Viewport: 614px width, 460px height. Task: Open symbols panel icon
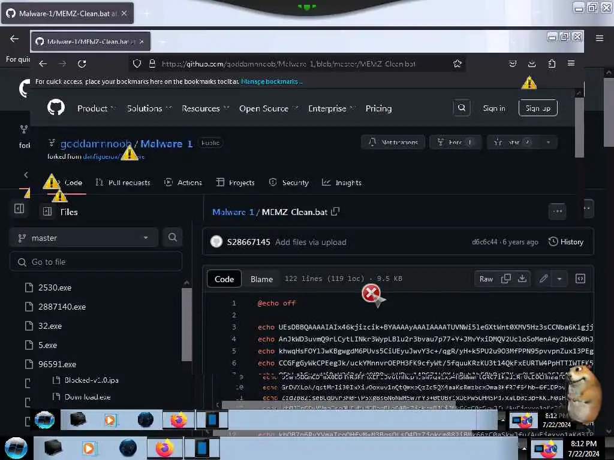[x=580, y=279]
